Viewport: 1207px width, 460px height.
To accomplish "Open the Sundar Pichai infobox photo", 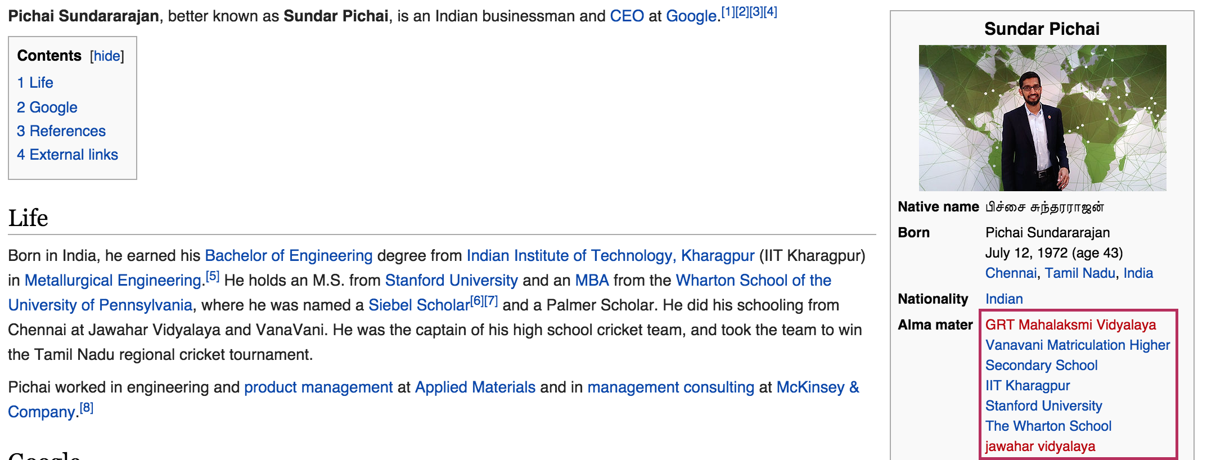I will [1042, 118].
